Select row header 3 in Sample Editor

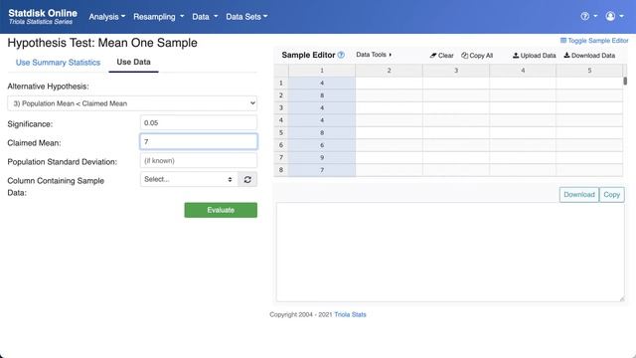281,107
